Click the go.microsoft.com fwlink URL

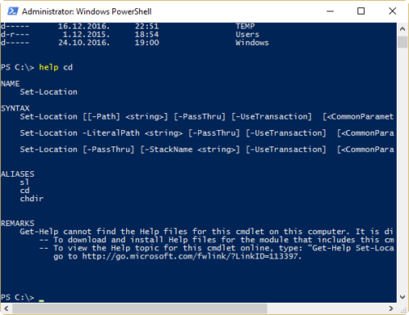click(x=191, y=256)
